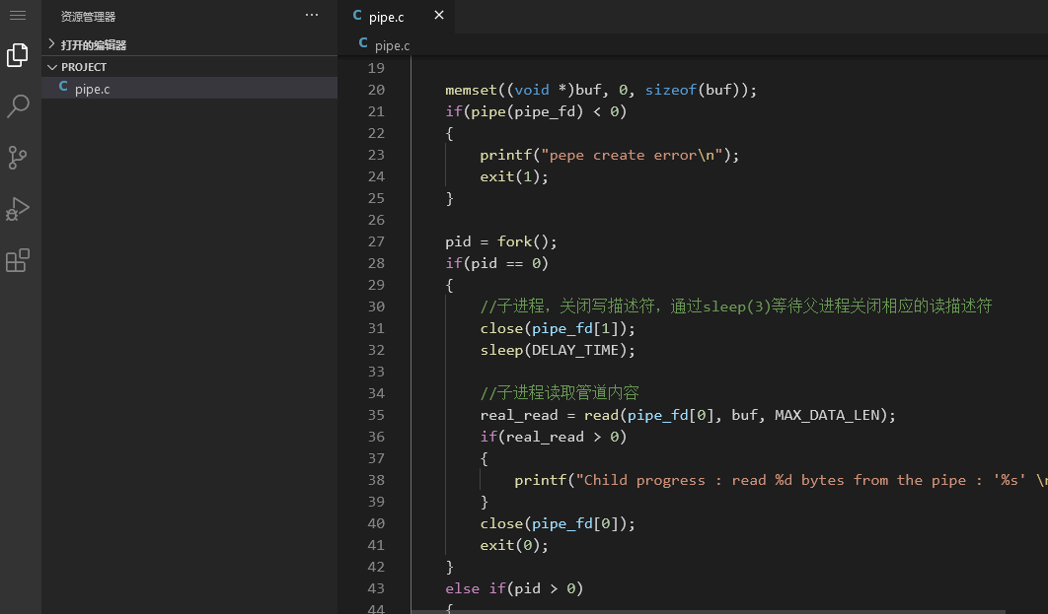Switch to the pipe.c editor tab
This screenshot has height=614, width=1048.
click(386, 17)
